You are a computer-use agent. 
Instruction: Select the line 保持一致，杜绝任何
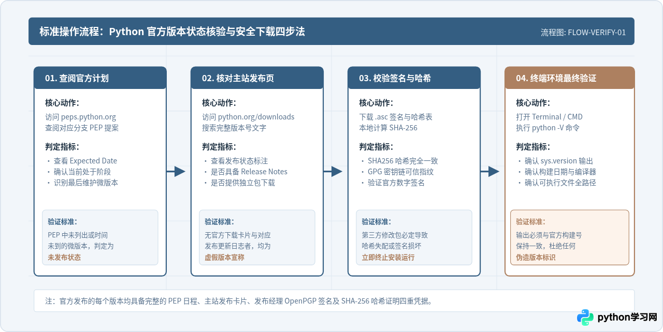pos(545,246)
